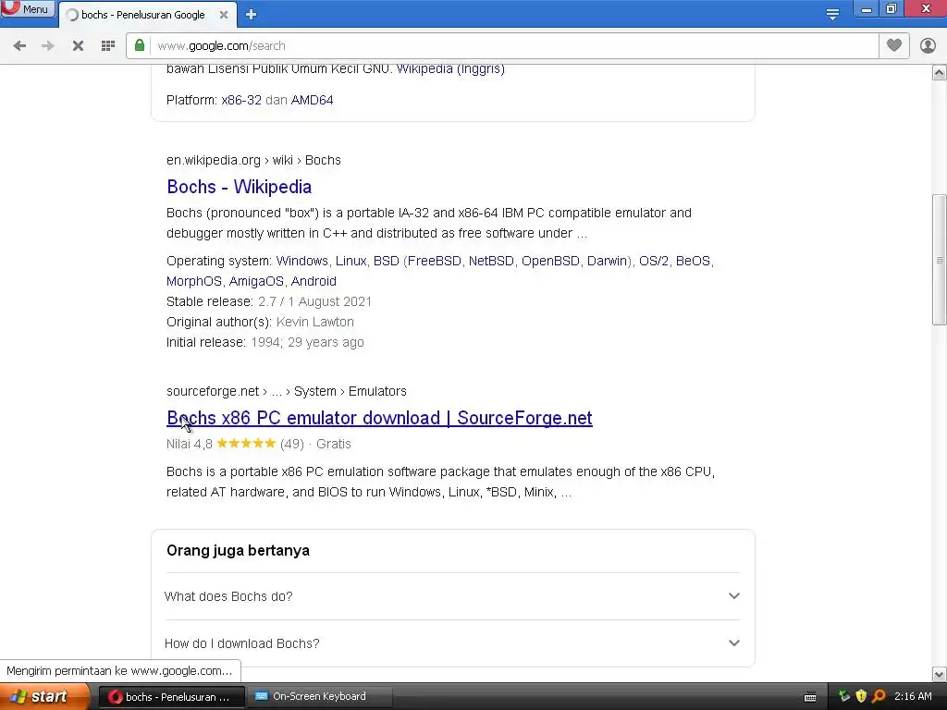Close the bochs Google search tab
The image size is (947, 710).
click(224, 15)
